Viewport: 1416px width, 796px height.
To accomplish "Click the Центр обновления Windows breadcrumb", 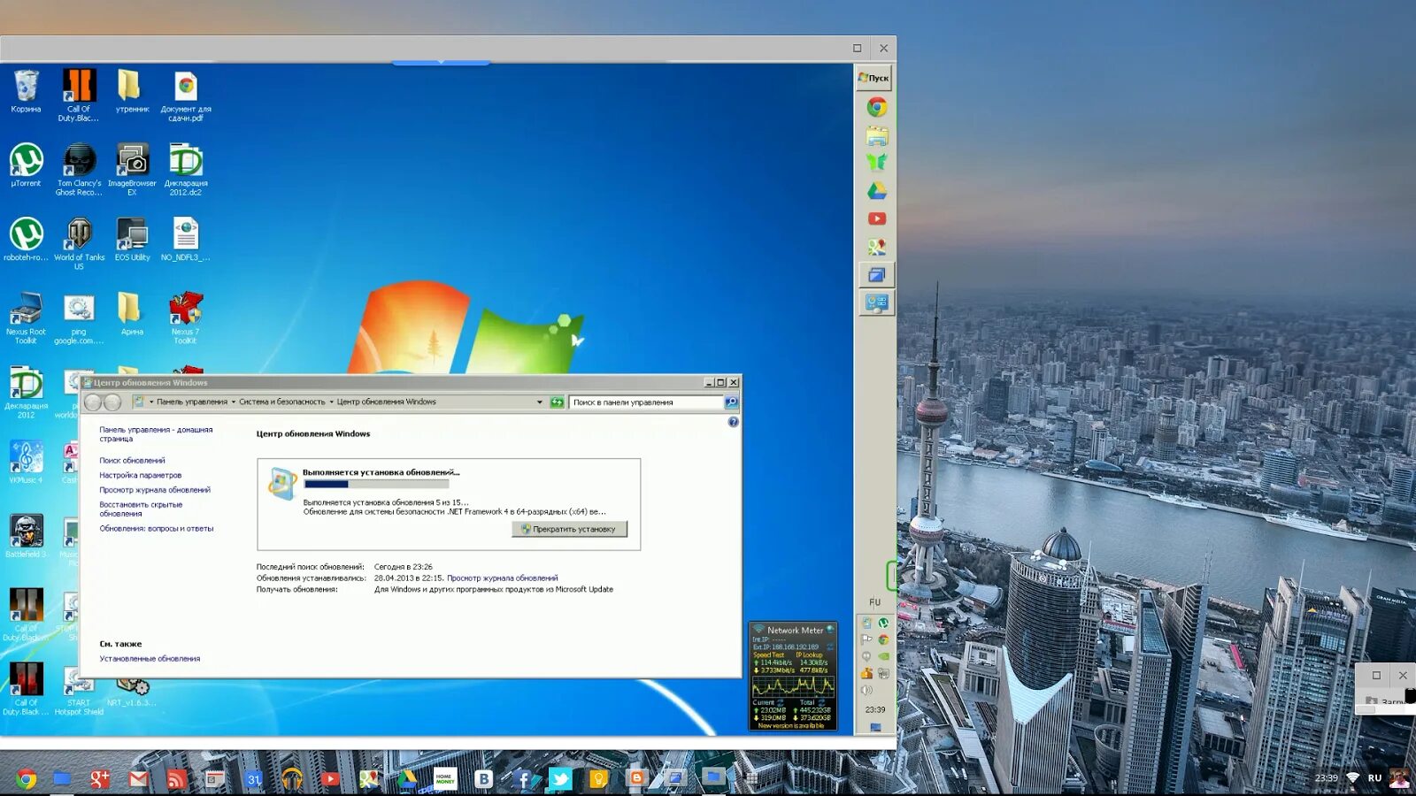I will (x=386, y=402).
